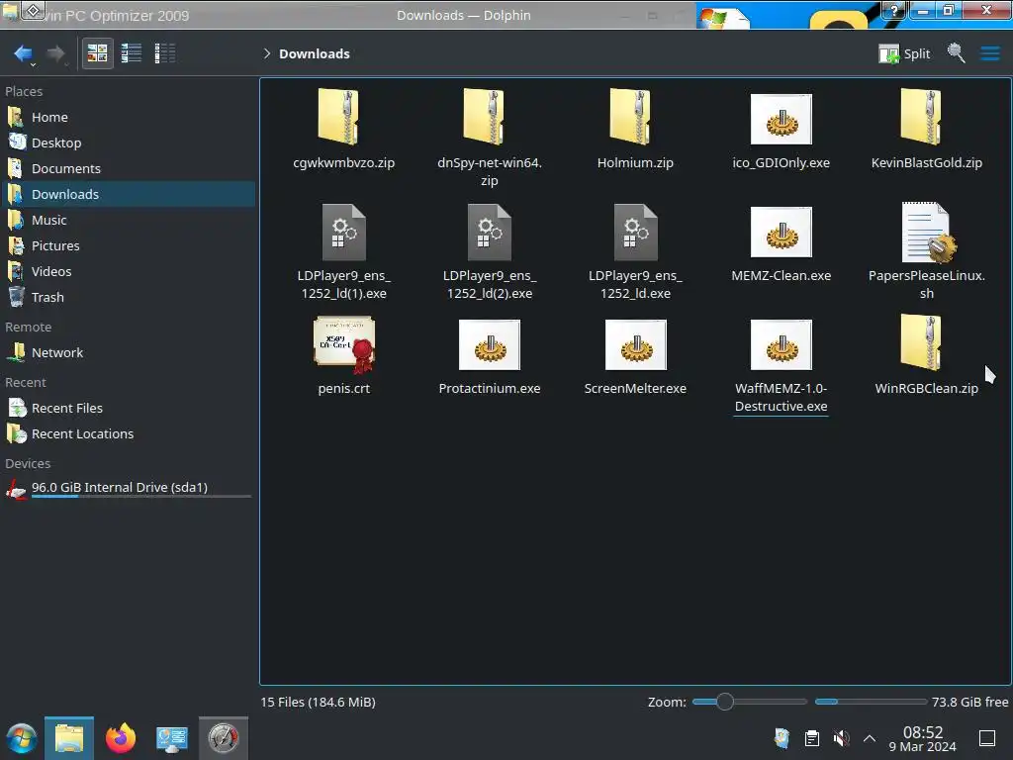Open the clipboard tray icon

(x=812, y=738)
